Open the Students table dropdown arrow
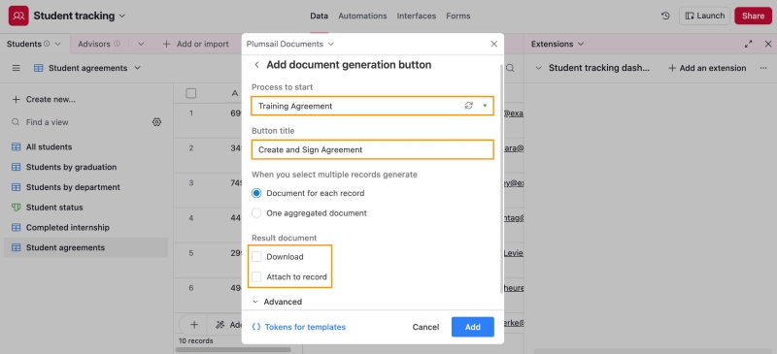Screen dimensions: 777x354 tap(57, 44)
